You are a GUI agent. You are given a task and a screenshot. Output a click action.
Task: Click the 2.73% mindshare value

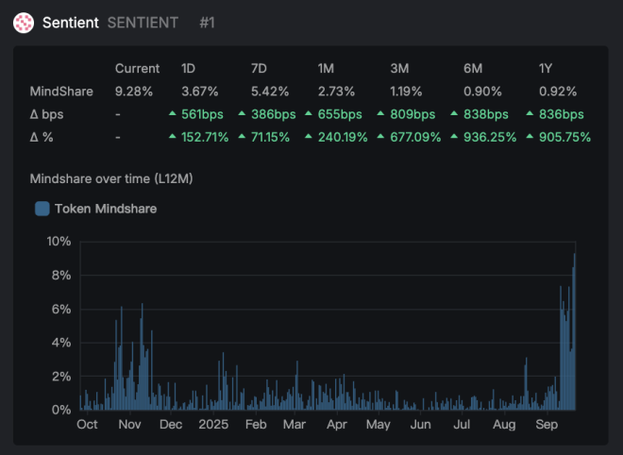point(336,92)
